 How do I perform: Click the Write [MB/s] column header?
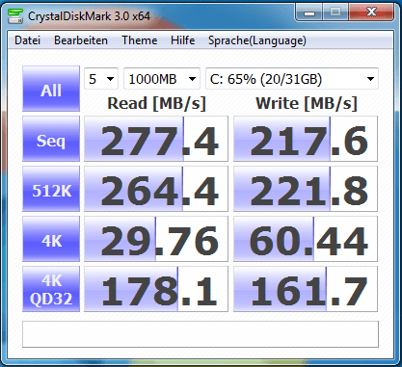(x=307, y=103)
